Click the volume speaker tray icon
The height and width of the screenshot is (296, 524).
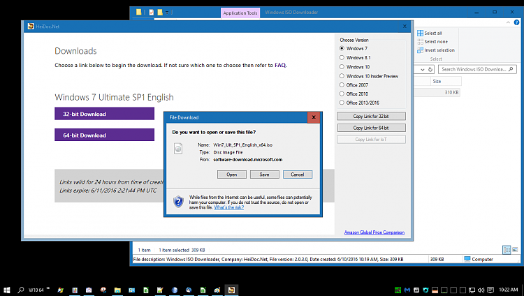click(x=481, y=290)
